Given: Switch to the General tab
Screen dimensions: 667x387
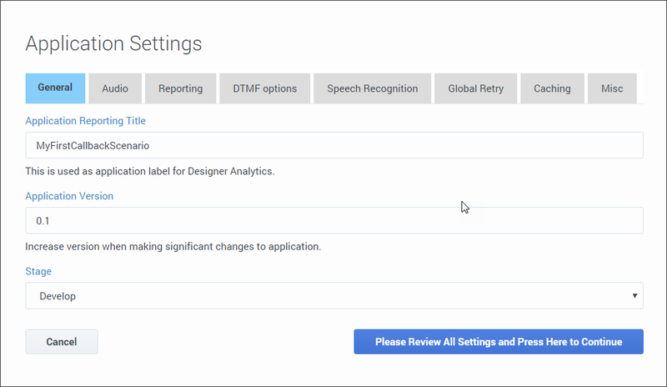Looking at the screenshot, I should [x=55, y=88].
